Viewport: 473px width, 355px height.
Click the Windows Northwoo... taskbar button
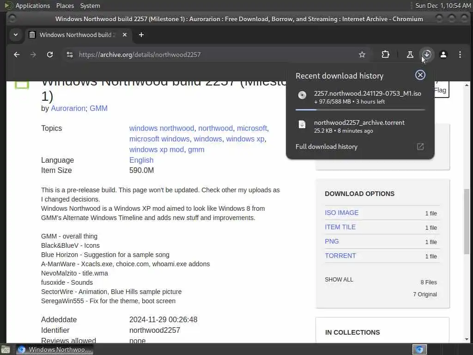click(x=55, y=349)
